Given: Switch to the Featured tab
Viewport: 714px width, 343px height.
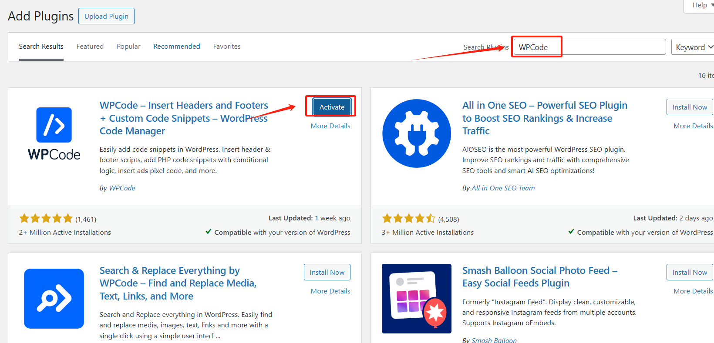Looking at the screenshot, I should 90,47.
